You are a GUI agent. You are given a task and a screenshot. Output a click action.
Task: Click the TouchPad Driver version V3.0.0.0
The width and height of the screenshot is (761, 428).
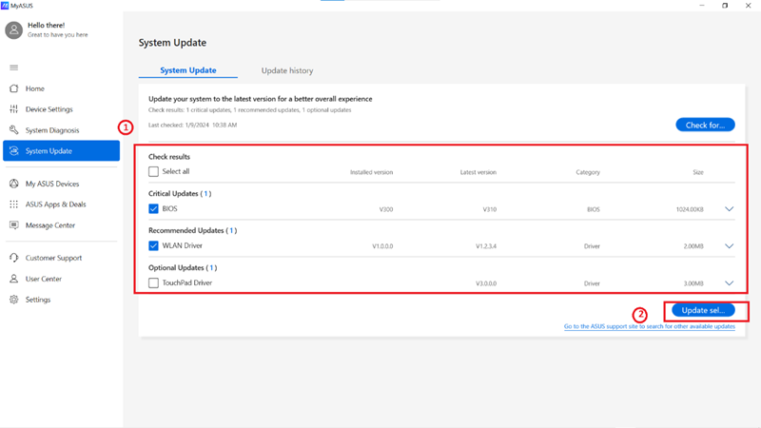coord(486,282)
